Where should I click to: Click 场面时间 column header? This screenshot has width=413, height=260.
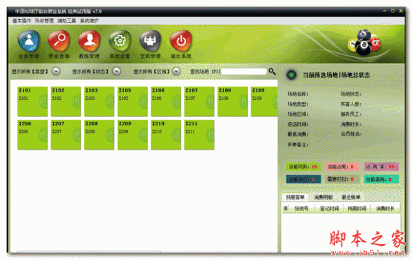[x=357, y=208]
